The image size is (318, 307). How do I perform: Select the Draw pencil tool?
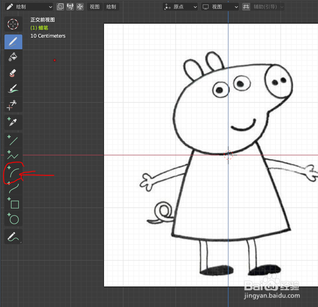click(13, 42)
